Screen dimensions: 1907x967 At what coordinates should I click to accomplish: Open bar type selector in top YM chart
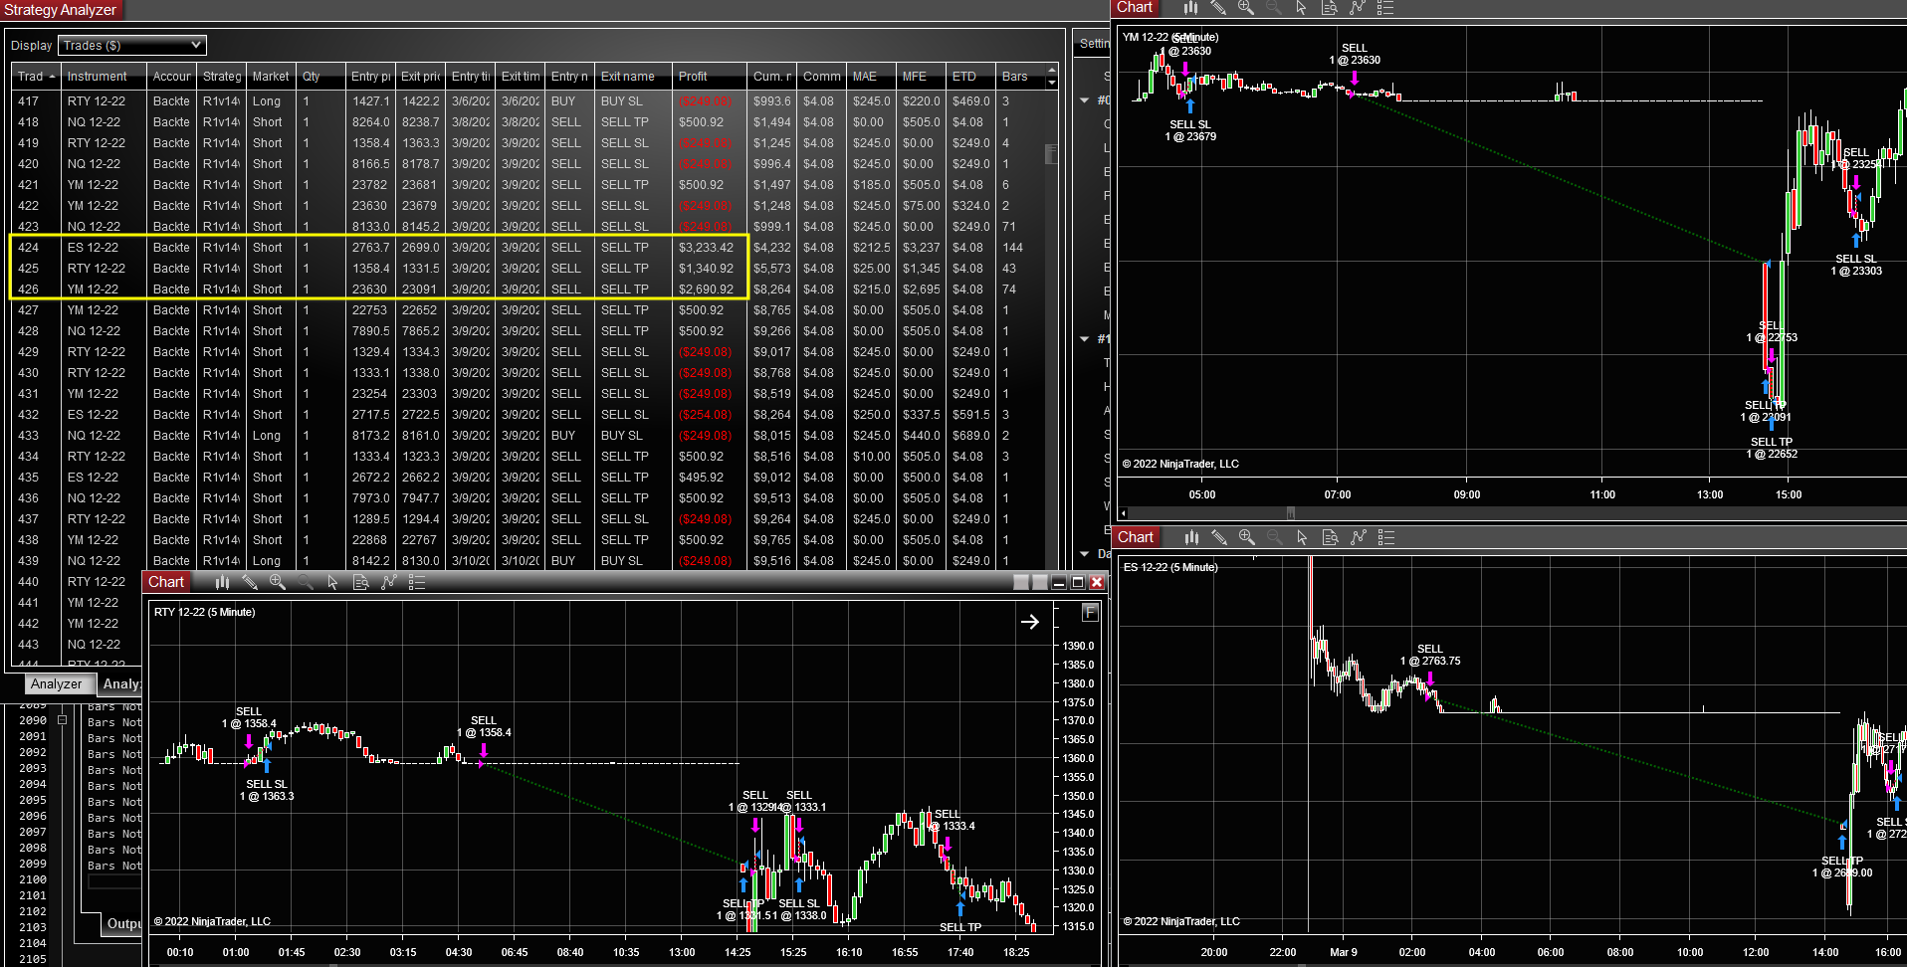tap(1190, 8)
